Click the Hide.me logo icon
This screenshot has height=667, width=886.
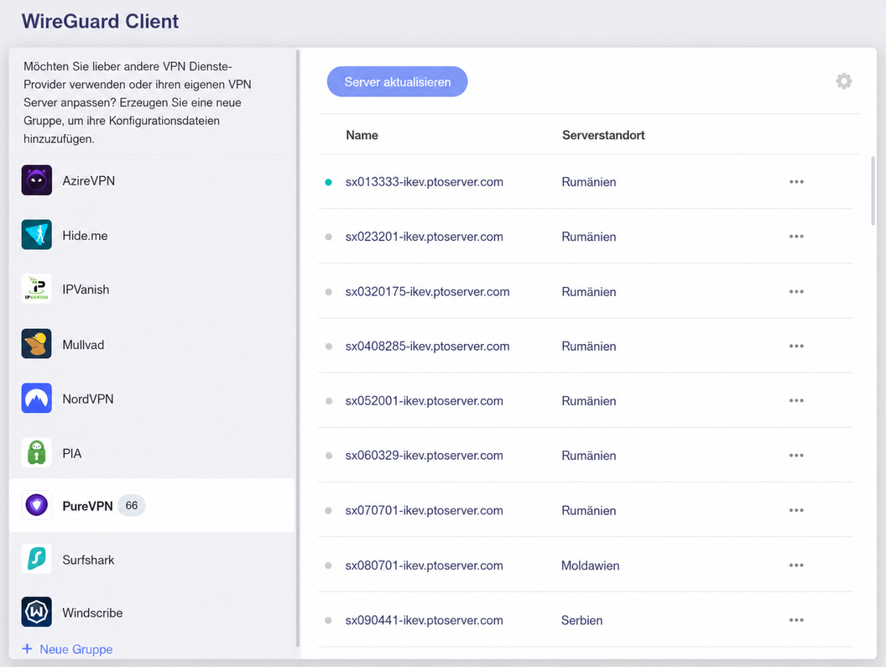point(37,235)
